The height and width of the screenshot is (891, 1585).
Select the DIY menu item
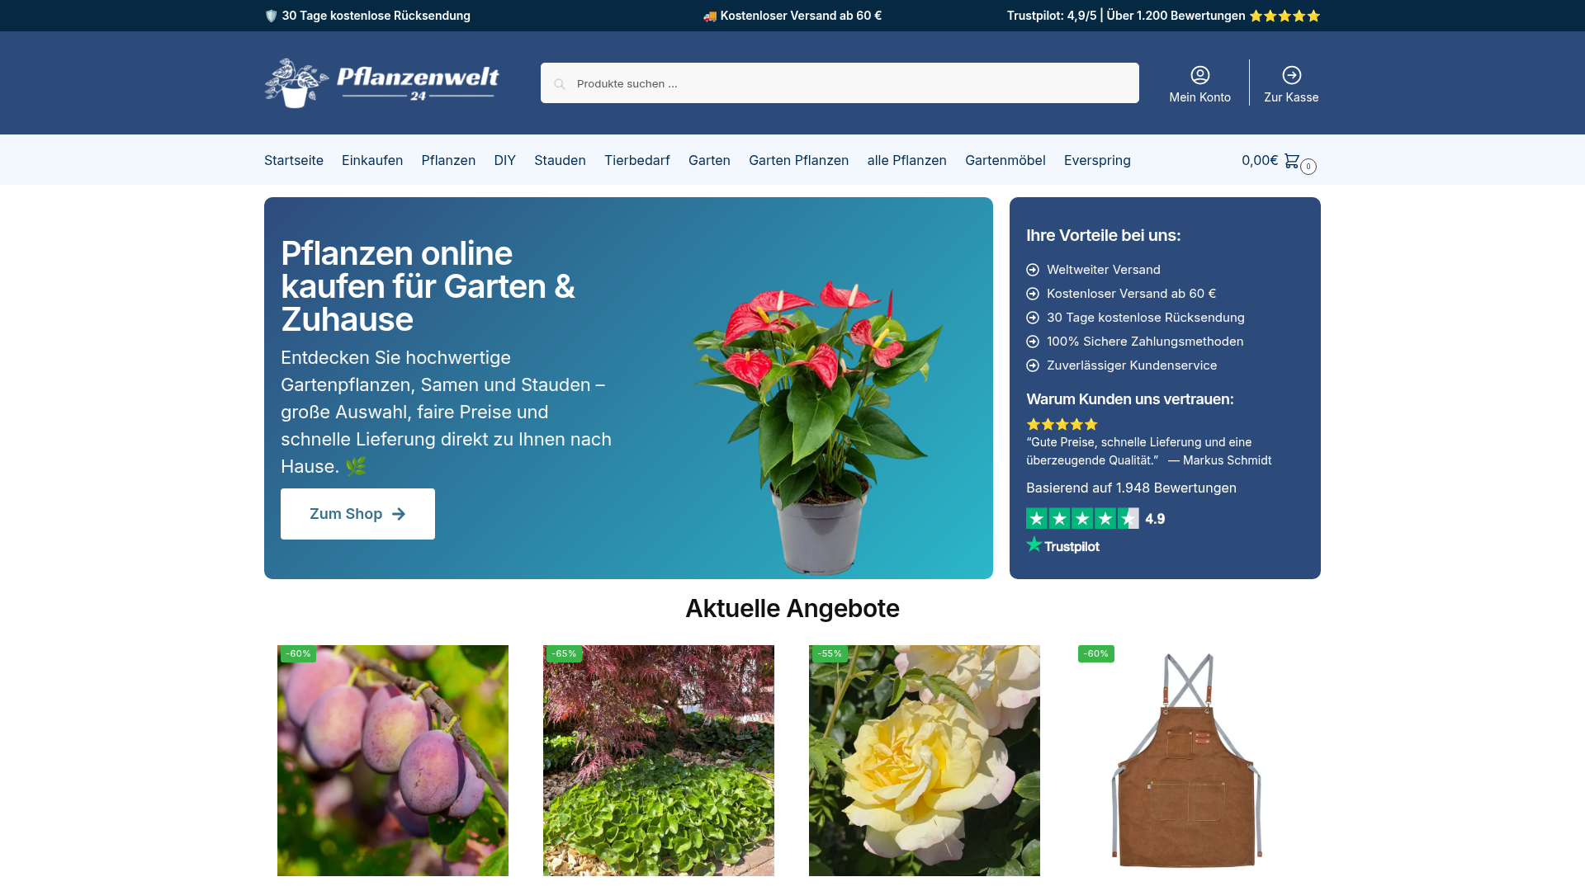pos(504,160)
